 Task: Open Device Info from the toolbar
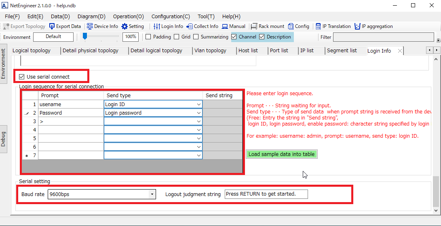[90, 26]
